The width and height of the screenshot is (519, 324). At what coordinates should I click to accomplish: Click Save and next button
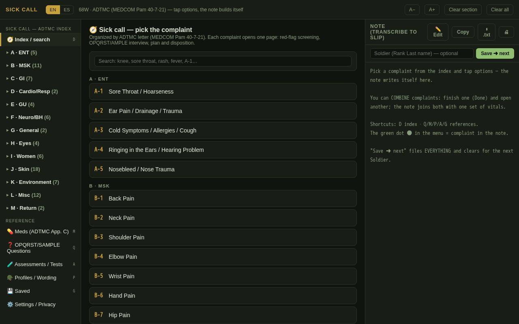pyautogui.click(x=495, y=53)
